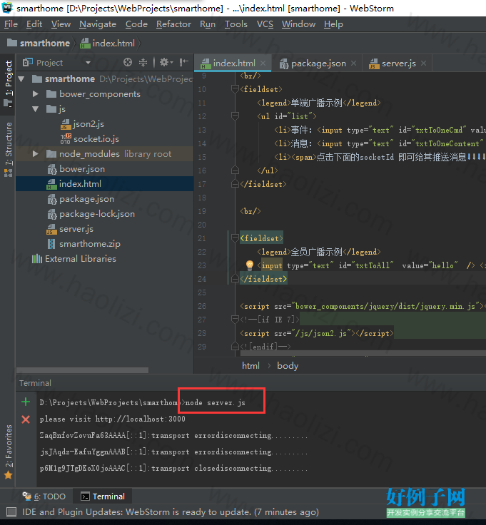Open the VCS menu
This screenshot has height=525, width=486.
click(265, 24)
